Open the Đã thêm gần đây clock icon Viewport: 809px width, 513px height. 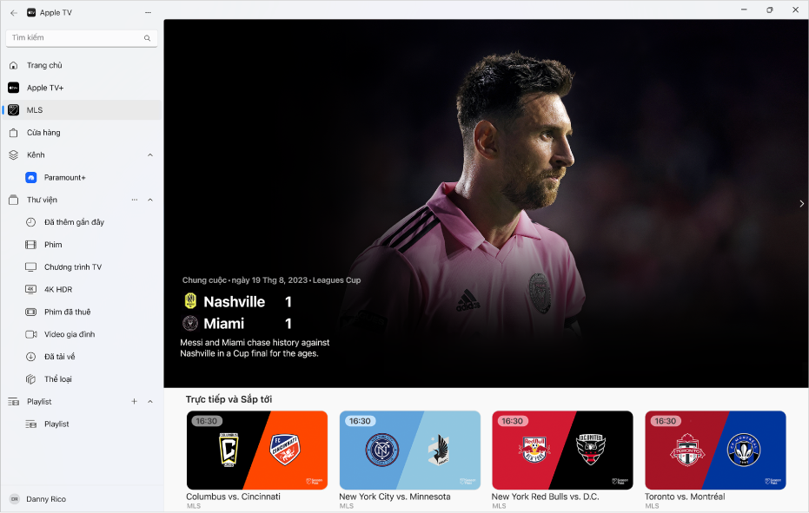(31, 222)
